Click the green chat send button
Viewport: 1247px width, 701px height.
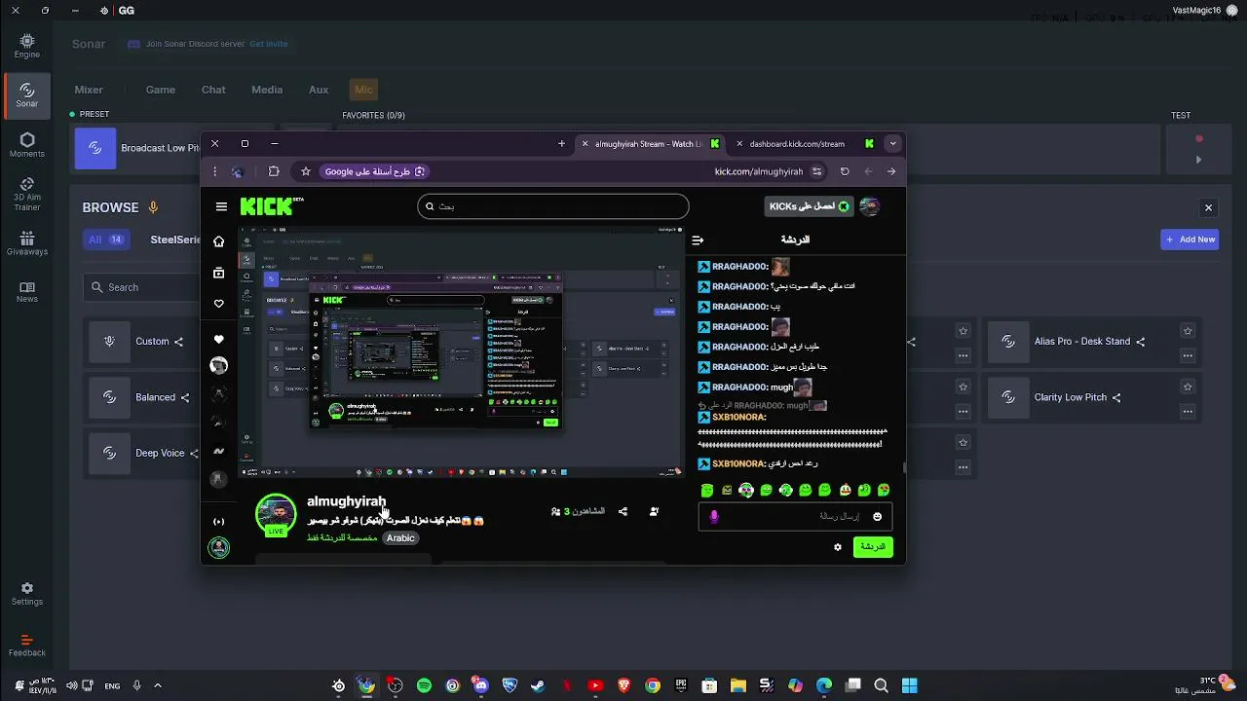coord(873,547)
